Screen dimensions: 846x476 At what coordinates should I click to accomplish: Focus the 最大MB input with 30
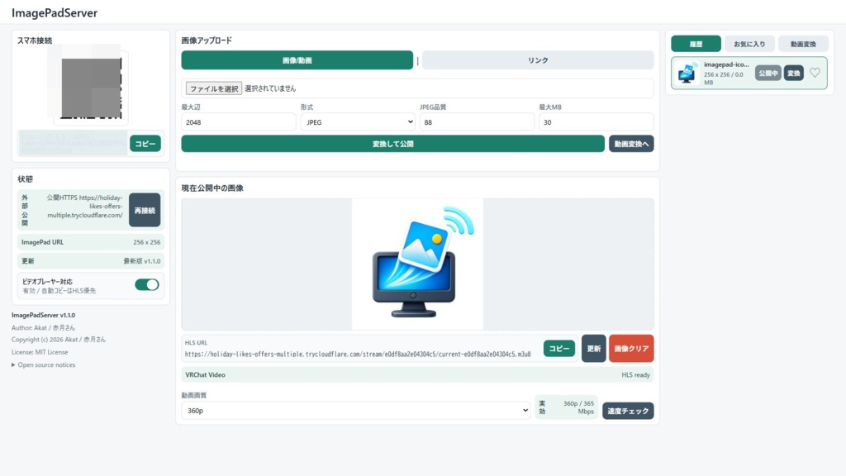(x=596, y=122)
